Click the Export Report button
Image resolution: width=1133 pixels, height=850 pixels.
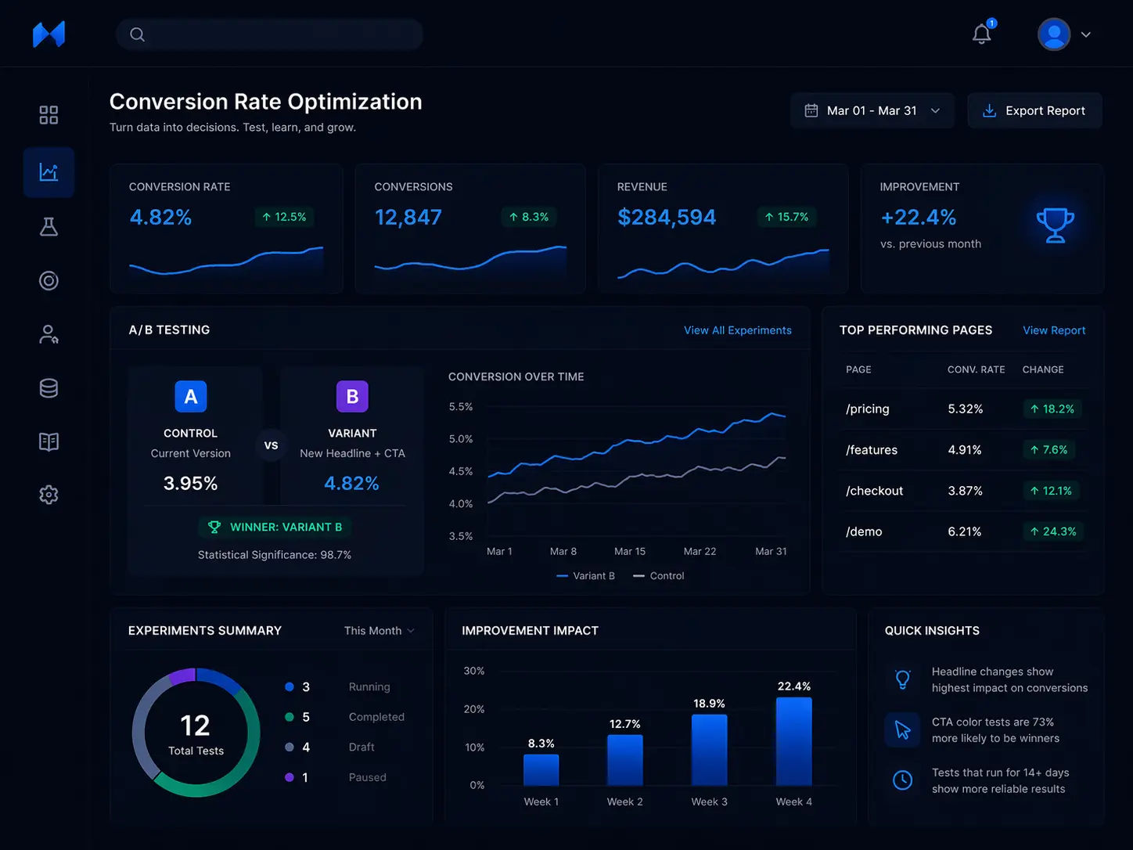1034,110
